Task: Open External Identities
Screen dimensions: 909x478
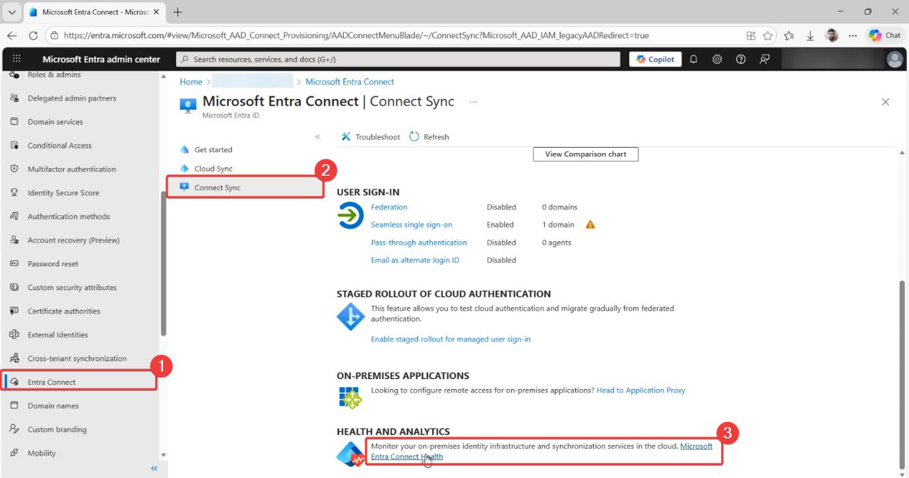Action: tap(57, 335)
